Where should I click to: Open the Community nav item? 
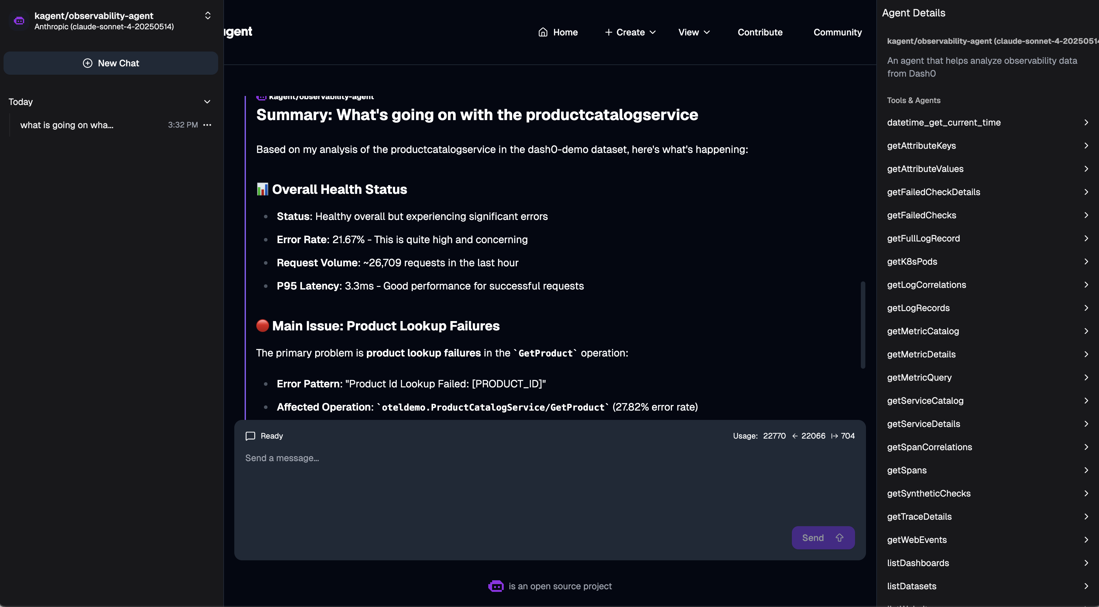tap(837, 33)
